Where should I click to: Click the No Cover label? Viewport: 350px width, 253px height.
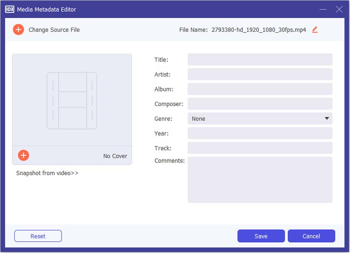[115, 156]
